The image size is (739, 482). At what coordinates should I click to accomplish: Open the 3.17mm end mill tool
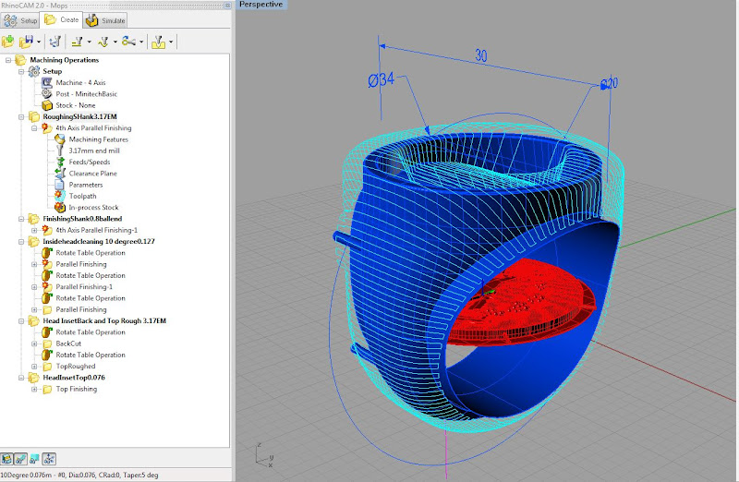(94, 151)
